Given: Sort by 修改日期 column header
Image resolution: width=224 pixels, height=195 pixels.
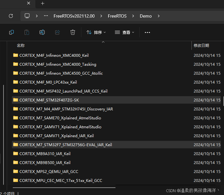Looking at the screenshot, I should point(201,46).
